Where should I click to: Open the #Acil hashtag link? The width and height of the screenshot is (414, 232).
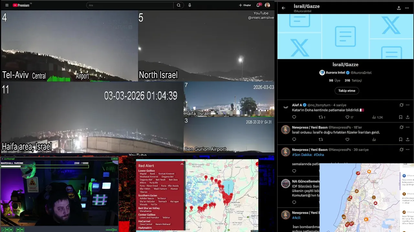pos(297,218)
